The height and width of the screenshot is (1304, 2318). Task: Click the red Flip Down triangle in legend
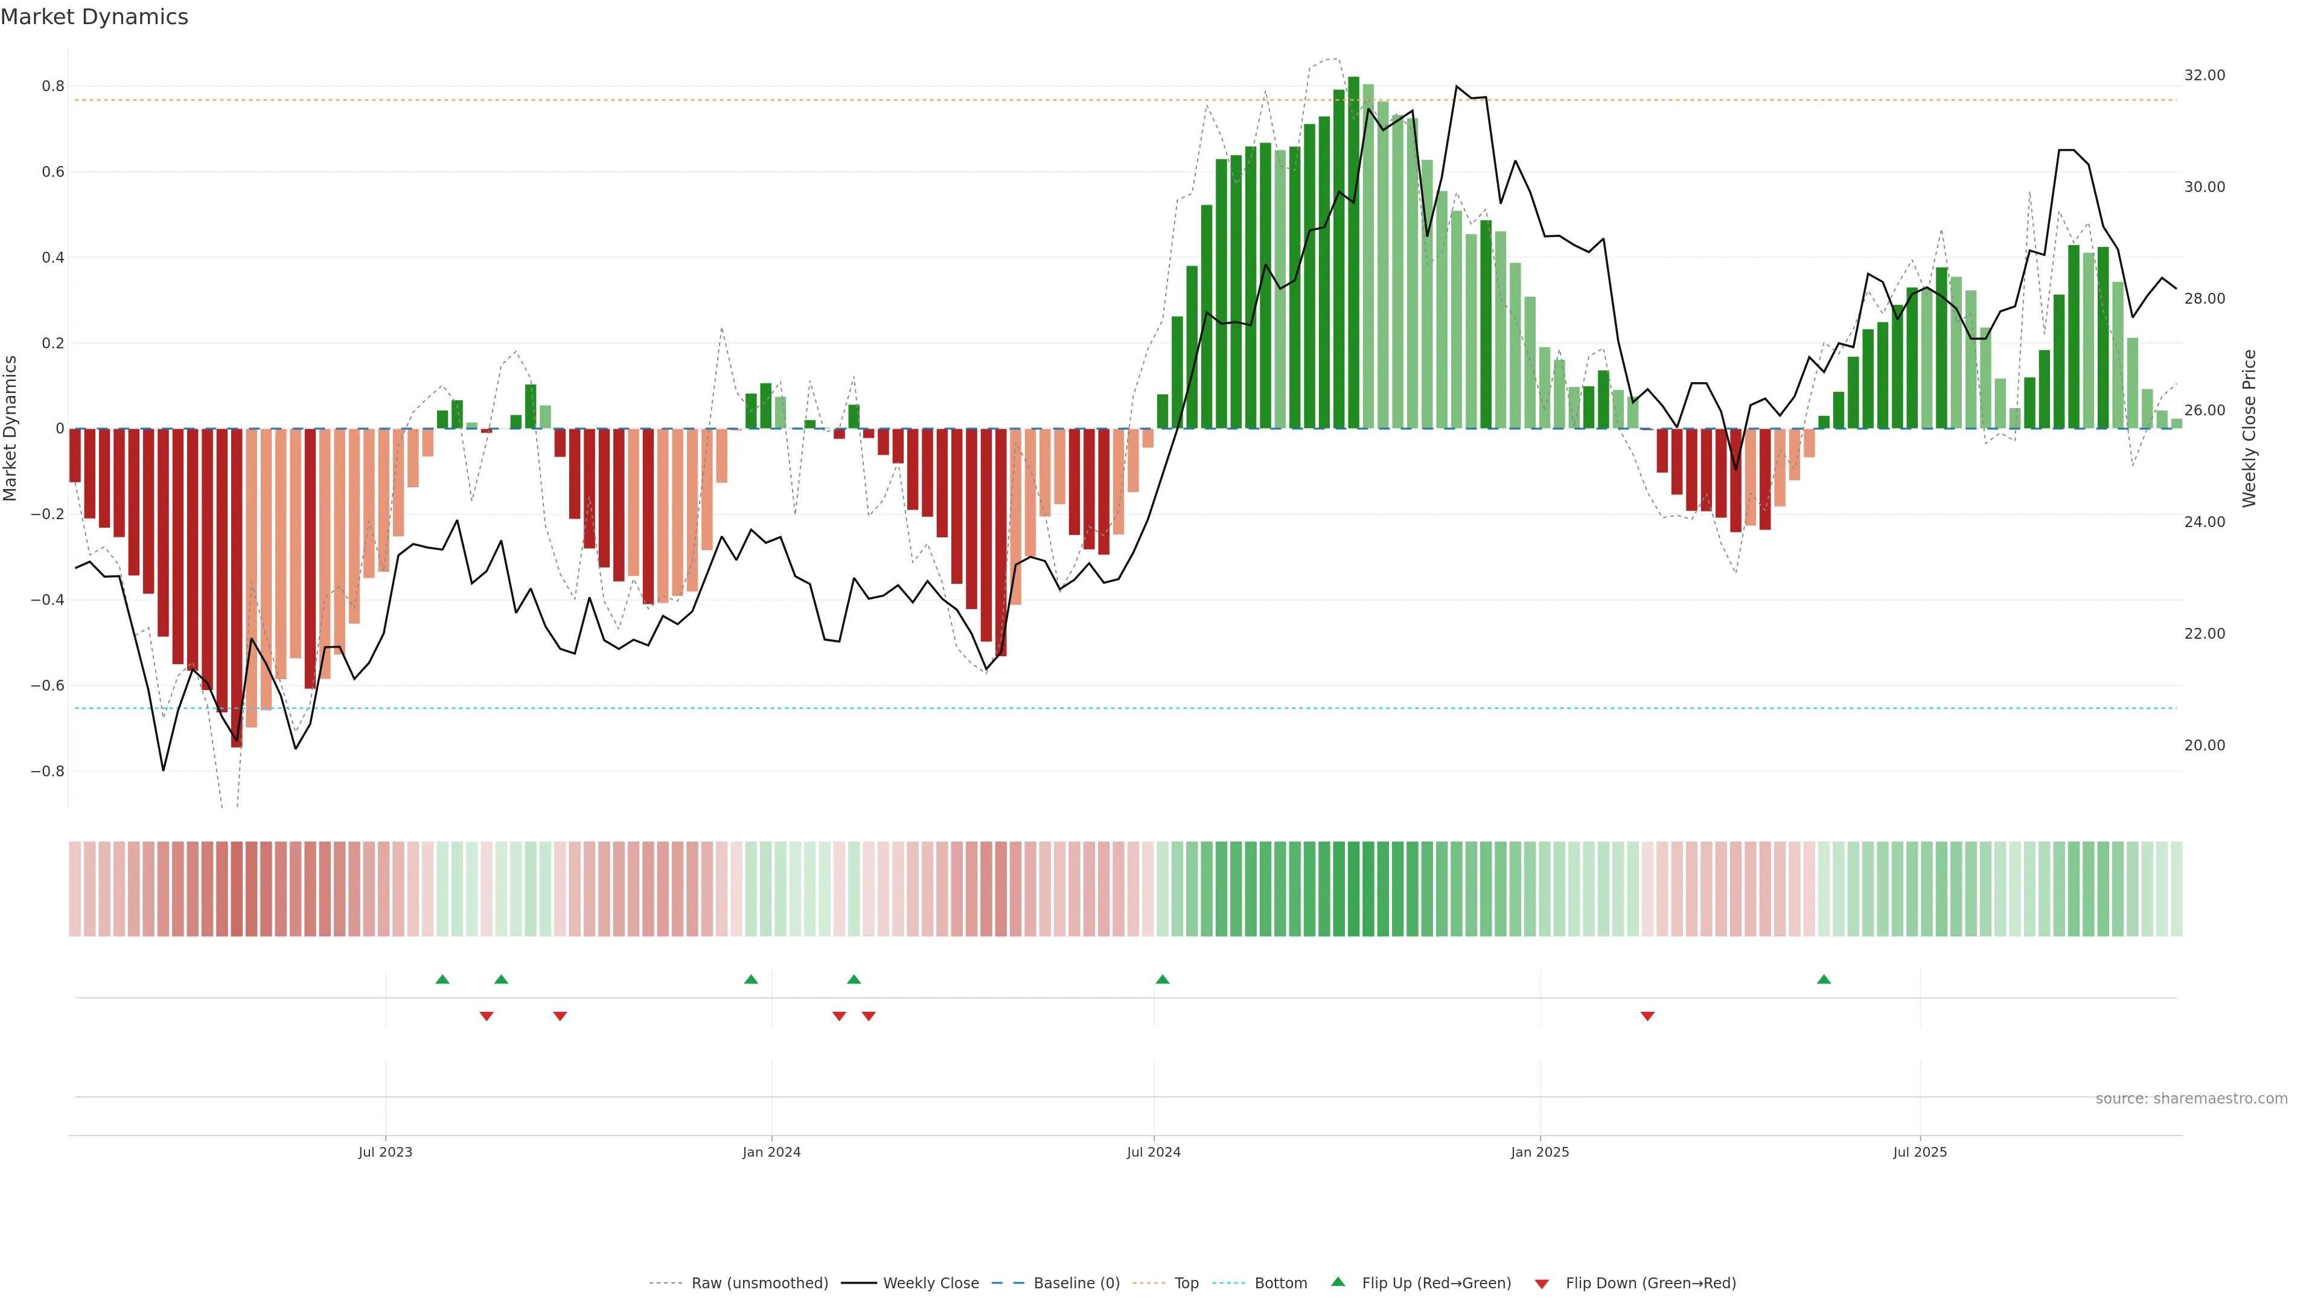tap(1542, 1283)
